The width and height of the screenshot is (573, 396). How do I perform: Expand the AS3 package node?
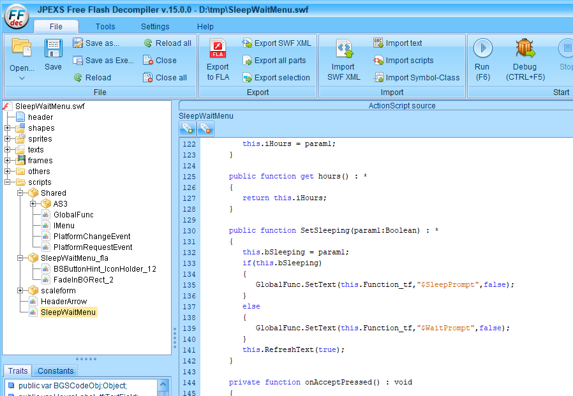pyautogui.click(x=33, y=204)
